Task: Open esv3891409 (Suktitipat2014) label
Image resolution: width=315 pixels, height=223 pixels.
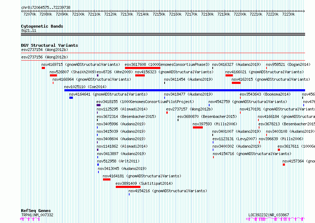Action: pyautogui.click(x=144, y=183)
